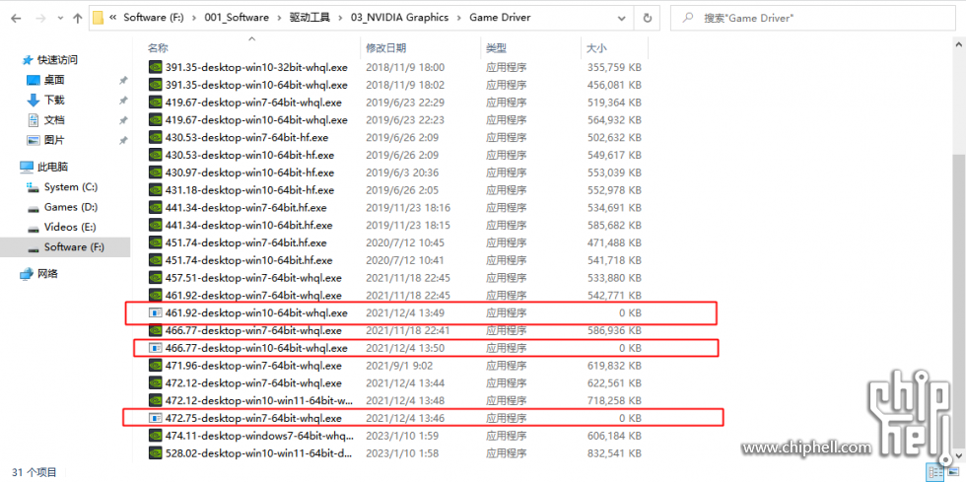Expand hidden path chevron in address bar

click(112, 18)
